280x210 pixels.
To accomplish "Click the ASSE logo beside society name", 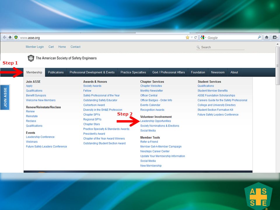I will pos(31,58).
